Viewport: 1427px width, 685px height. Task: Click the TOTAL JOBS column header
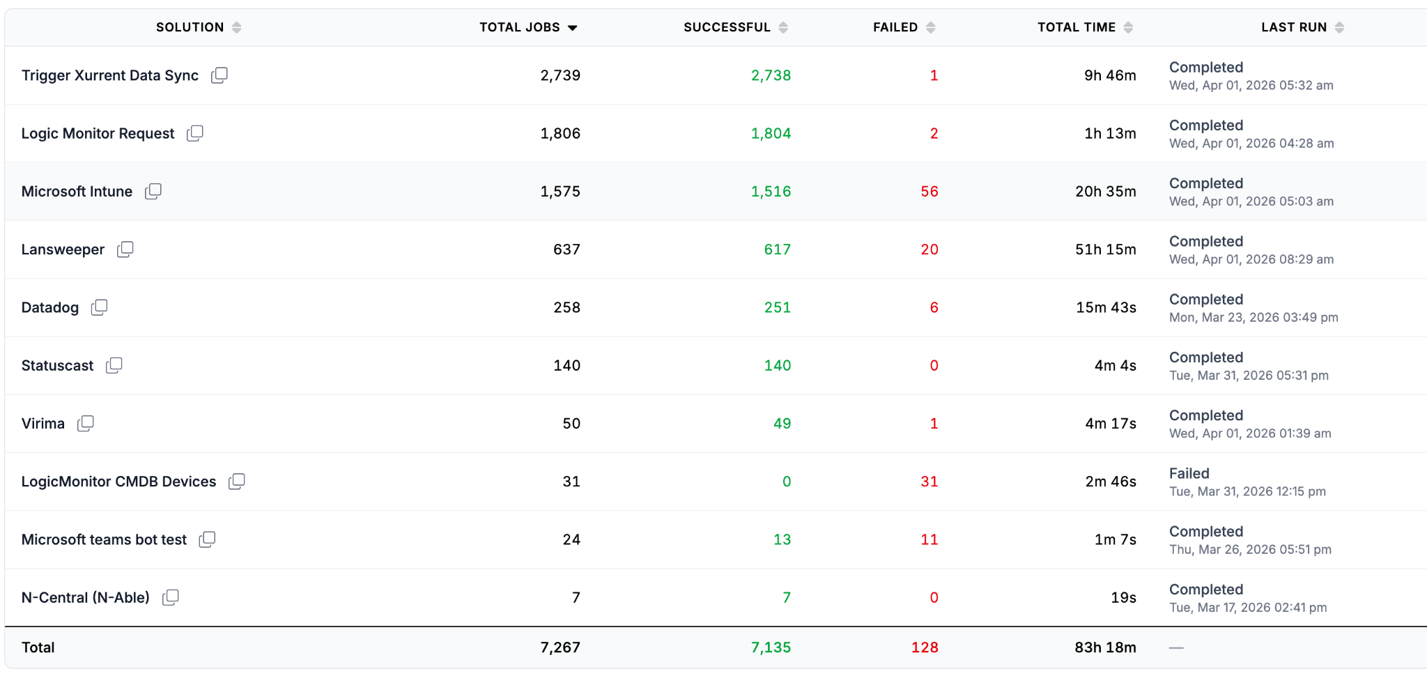(x=520, y=27)
